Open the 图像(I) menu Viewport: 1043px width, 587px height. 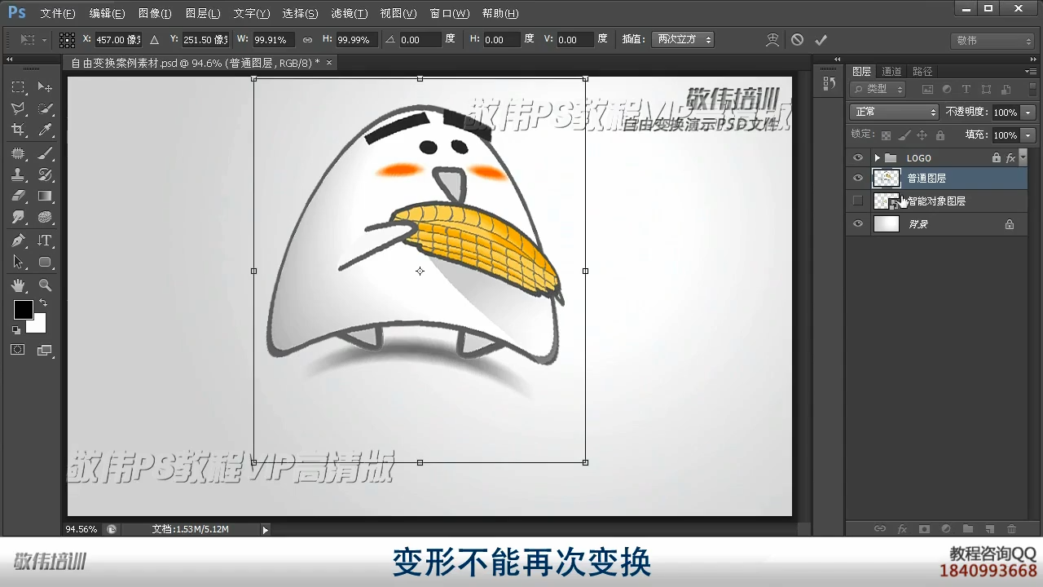pyautogui.click(x=155, y=14)
